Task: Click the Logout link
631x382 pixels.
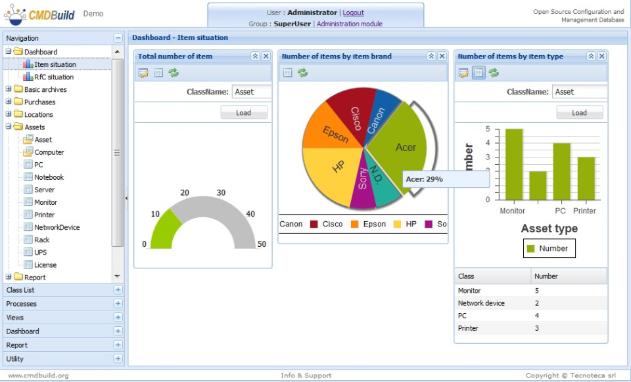Action: [x=353, y=12]
